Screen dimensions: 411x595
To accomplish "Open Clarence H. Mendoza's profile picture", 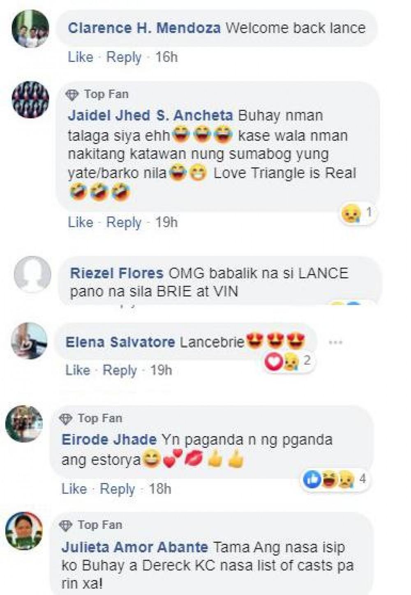I will pyautogui.click(x=31, y=29).
